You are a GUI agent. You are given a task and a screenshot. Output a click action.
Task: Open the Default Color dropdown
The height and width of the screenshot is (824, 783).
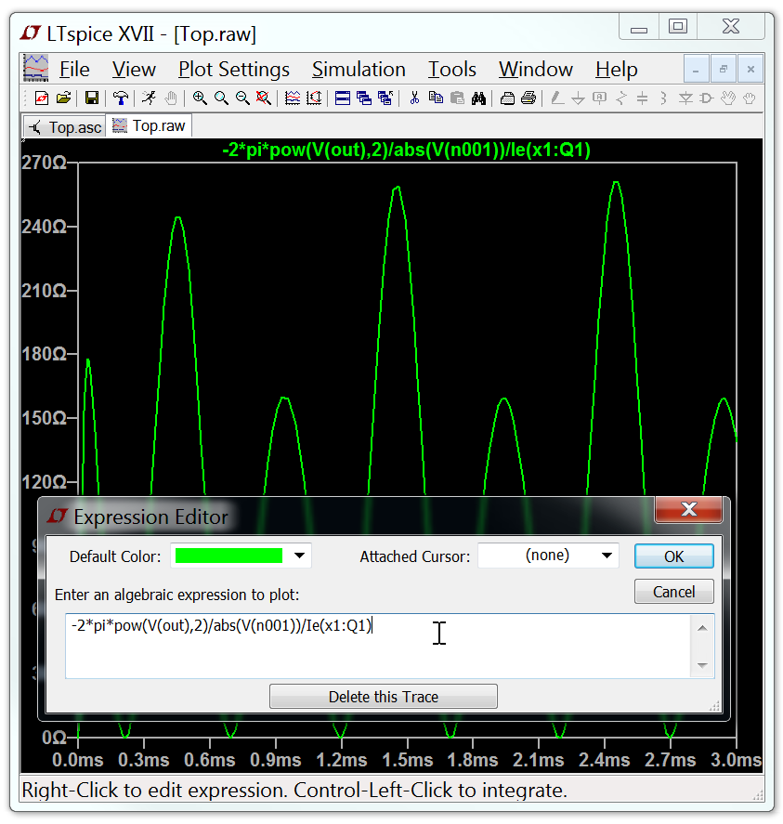click(x=299, y=556)
